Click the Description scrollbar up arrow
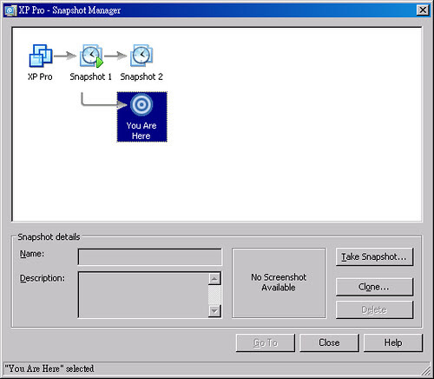The height and width of the screenshot is (379, 434). (x=214, y=279)
